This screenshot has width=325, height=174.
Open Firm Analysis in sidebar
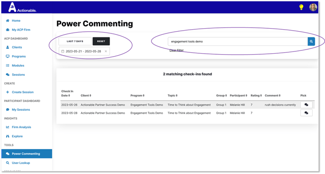click(21, 127)
